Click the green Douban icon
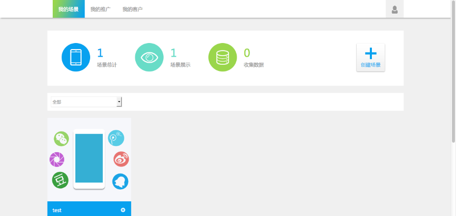This screenshot has width=456, height=216. (60, 180)
